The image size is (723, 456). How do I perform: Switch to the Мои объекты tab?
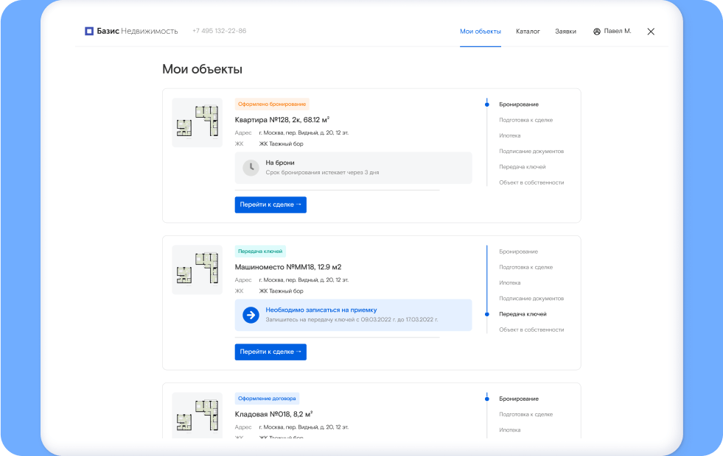(480, 32)
